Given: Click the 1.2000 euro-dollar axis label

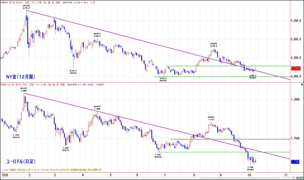Looking at the screenshot, I should point(295,99).
